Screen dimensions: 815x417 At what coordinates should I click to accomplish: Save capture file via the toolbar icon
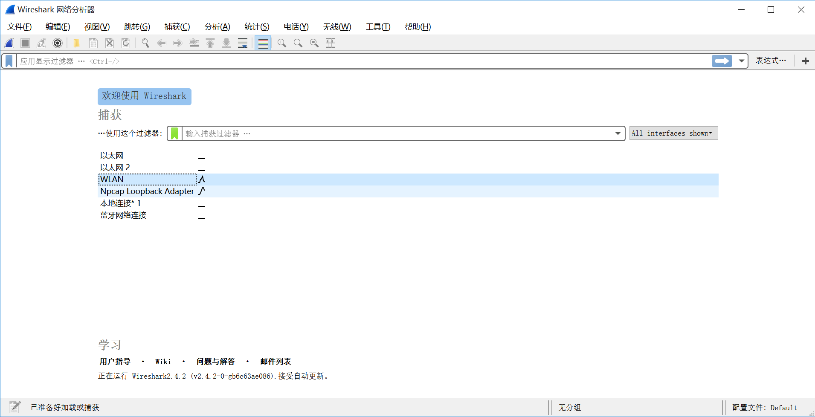[93, 43]
